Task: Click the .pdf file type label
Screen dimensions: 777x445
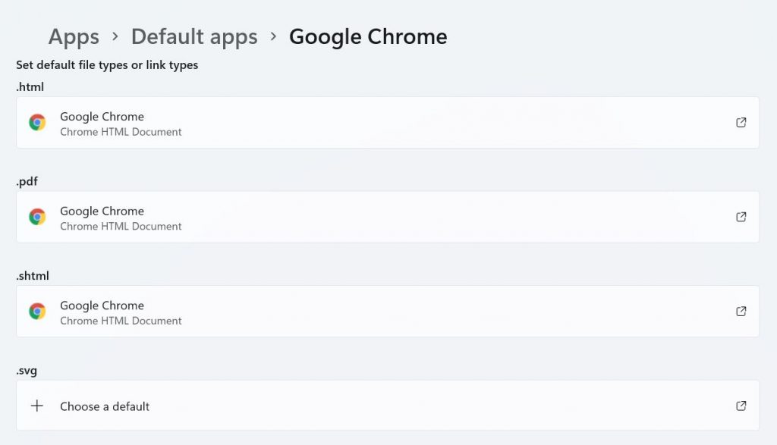Action: coord(27,182)
